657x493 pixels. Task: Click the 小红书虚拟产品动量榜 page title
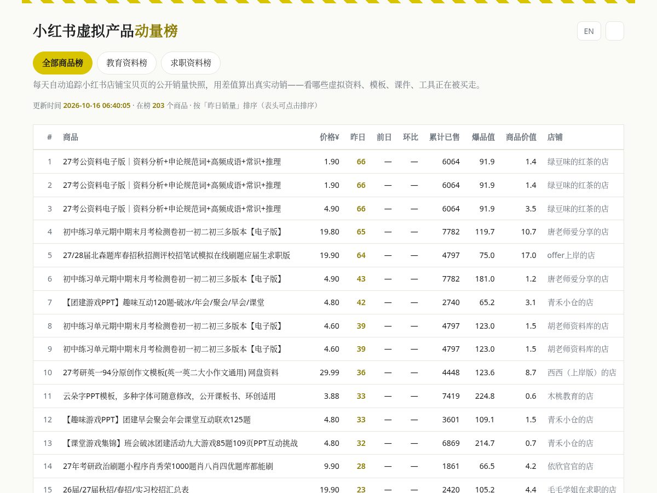click(x=105, y=31)
